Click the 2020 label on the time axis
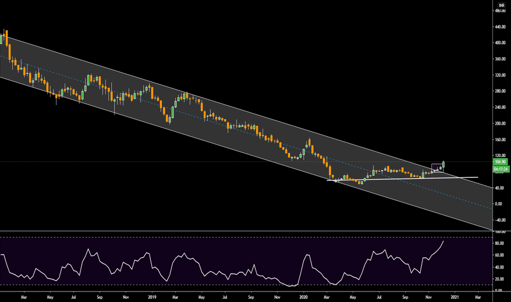This screenshot has height=302, width=511. [x=304, y=297]
